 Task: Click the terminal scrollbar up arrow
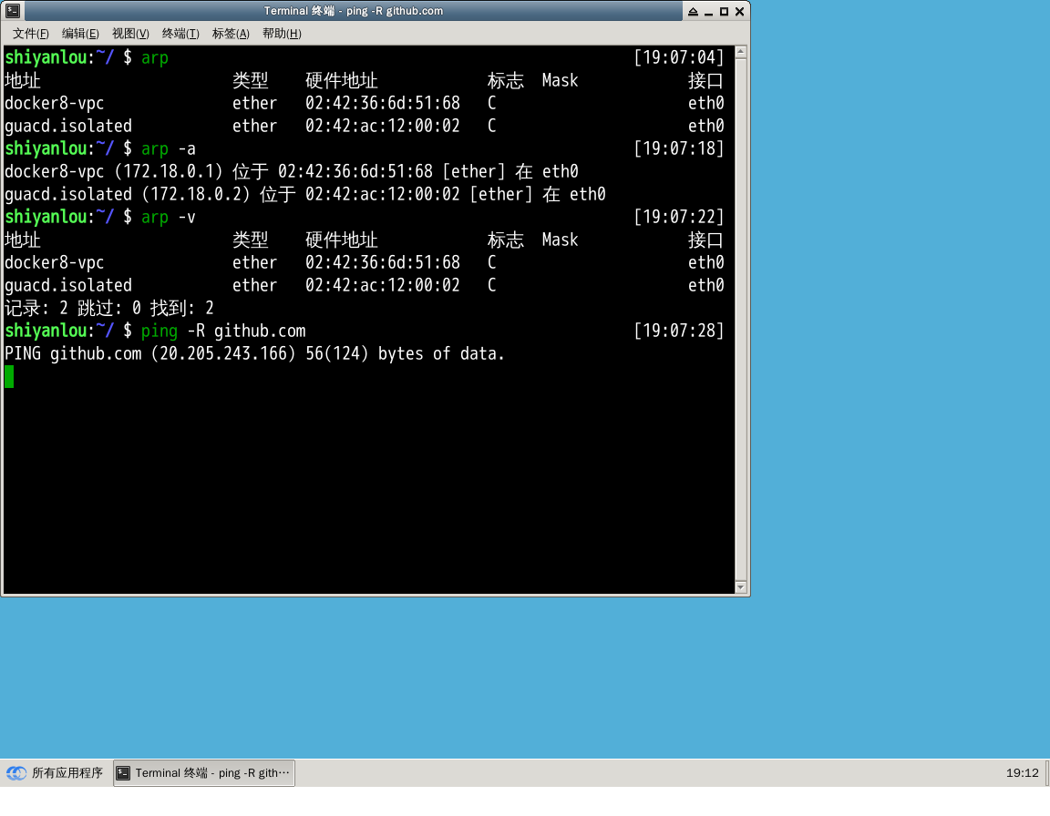click(x=741, y=53)
